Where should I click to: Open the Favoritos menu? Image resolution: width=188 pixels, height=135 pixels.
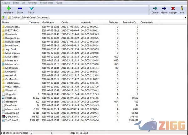(32, 2)
